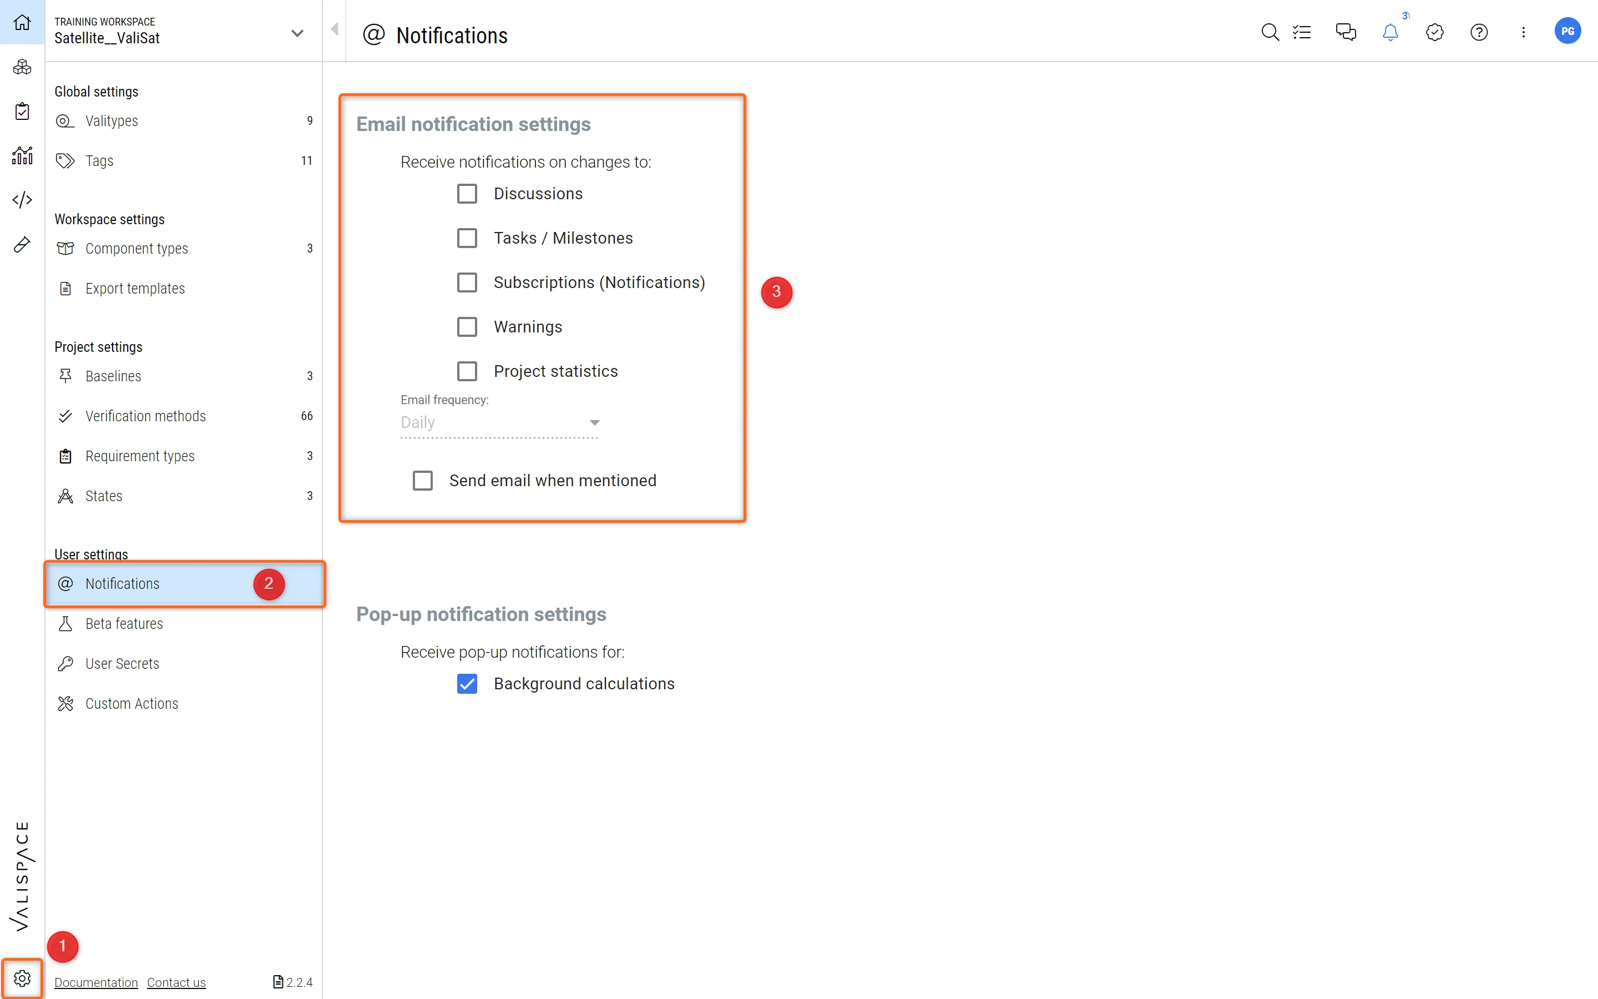
Task: Open the Documentation link
Action: click(x=96, y=982)
